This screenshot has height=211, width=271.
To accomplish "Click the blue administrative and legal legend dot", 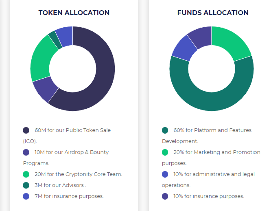I will pos(165,174).
